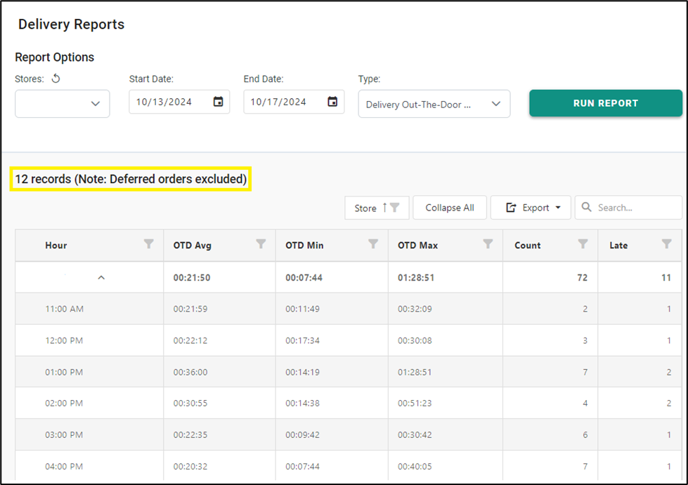
Task: Open the report Type dropdown
Action: point(434,104)
